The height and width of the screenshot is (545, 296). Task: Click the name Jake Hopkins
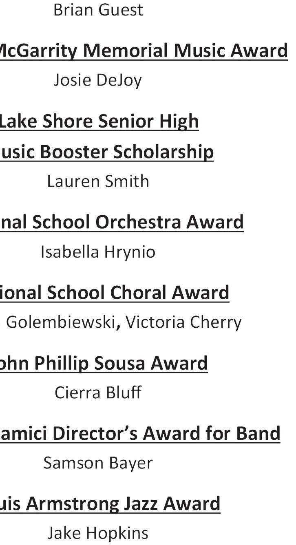(98, 533)
